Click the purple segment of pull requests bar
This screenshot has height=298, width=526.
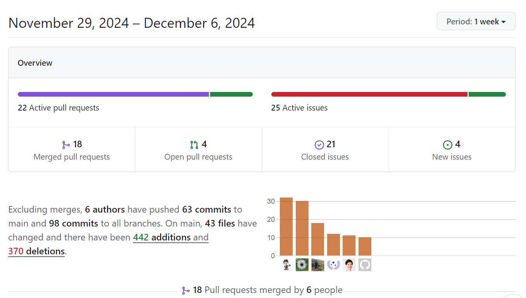coord(113,94)
